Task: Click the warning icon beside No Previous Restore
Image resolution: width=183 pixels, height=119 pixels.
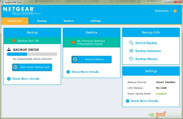Action: pyautogui.click(x=73, y=42)
